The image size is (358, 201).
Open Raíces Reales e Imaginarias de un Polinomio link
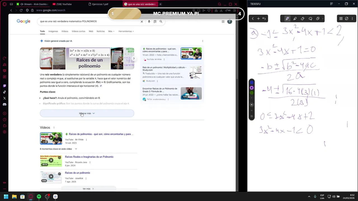(x=89, y=157)
